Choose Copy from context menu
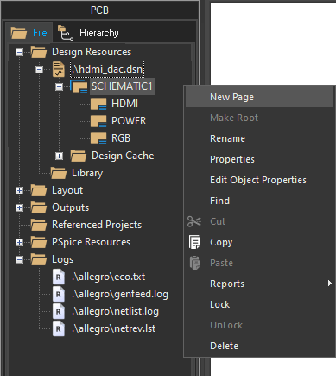 [x=259, y=242]
